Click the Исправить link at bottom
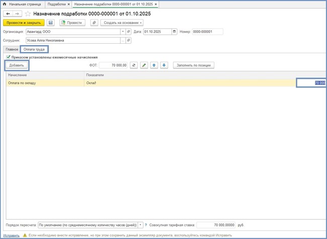 point(12,235)
